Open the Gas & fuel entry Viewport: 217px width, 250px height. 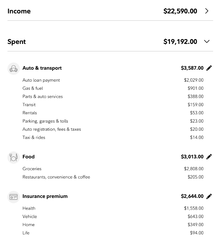pyautogui.click(x=113, y=88)
